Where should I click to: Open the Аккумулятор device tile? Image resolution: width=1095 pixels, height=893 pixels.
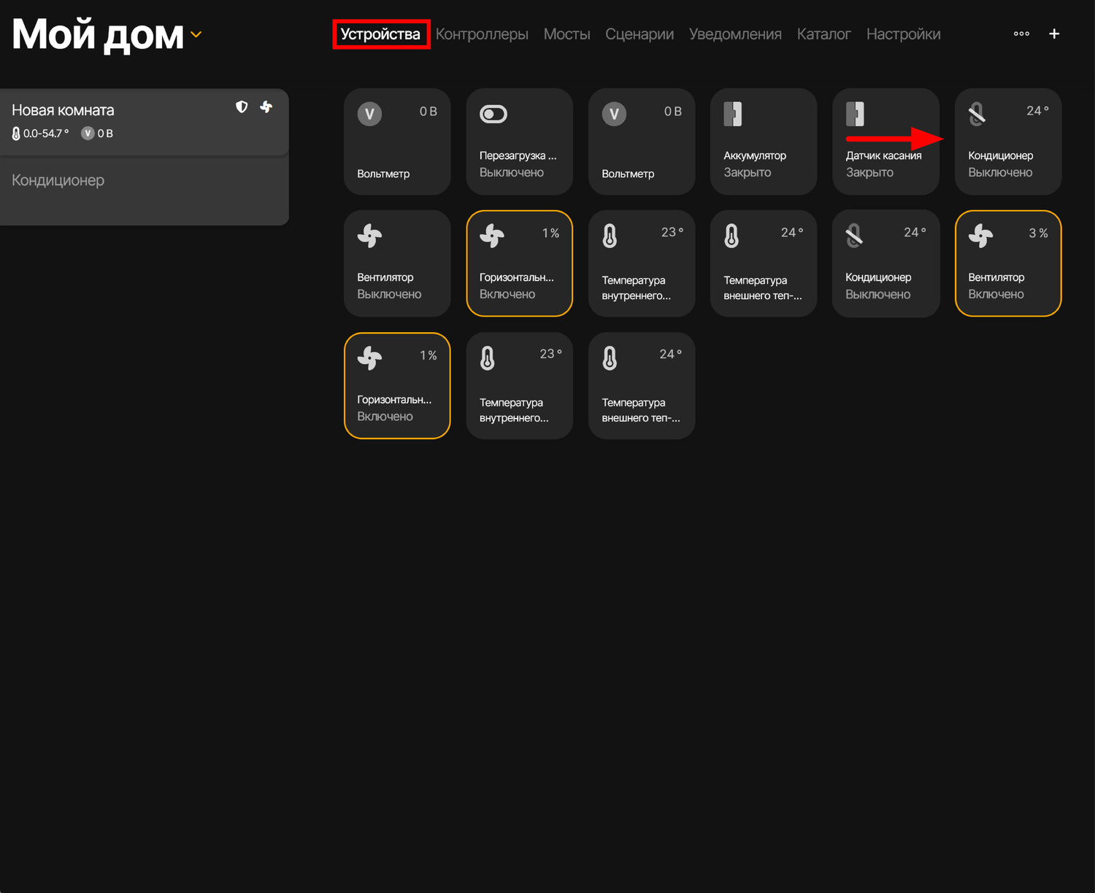click(x=763, y=142)
